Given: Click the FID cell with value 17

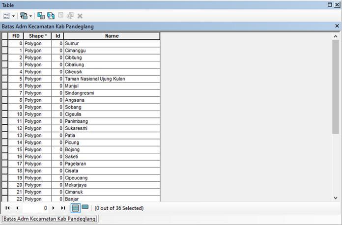Looking at the screenshot, I should click(x=16, y=164).
